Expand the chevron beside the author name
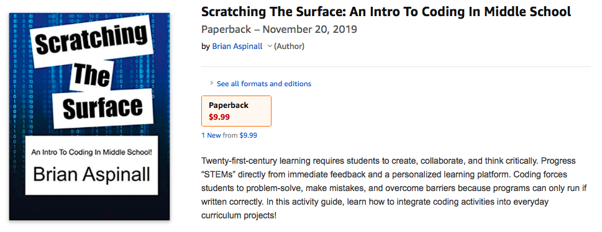The image size is (602, 232). 270,47
